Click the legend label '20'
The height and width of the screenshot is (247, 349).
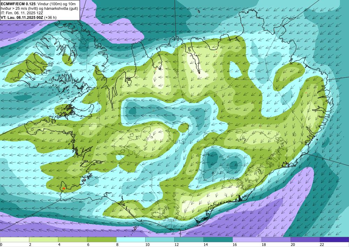point(293,245)
